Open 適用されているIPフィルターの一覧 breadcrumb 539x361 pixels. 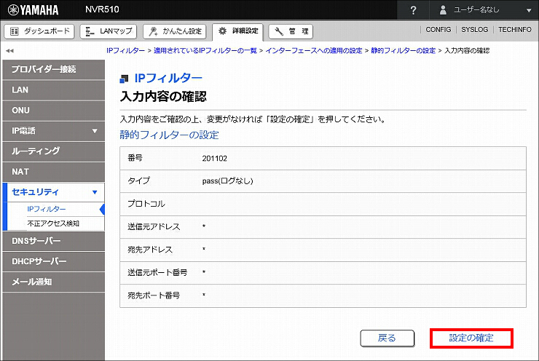205,50
